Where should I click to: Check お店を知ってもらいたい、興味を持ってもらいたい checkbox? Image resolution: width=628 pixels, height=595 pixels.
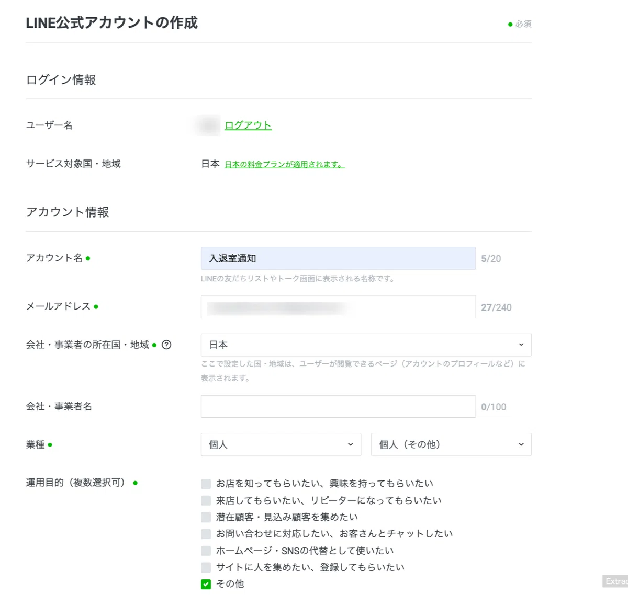point(206,484)
